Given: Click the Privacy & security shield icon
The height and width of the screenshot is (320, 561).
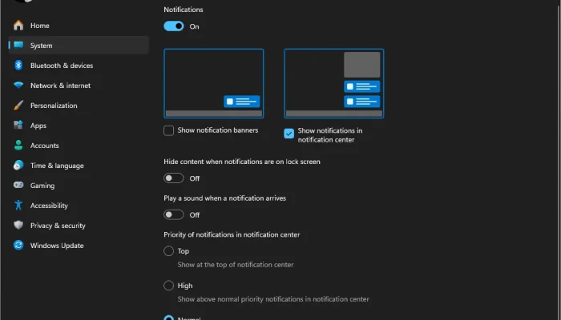Looking at the screenshot, I should pos(18,226).
